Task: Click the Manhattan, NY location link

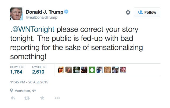Action: pyautogui.click(x=25, y=91)
